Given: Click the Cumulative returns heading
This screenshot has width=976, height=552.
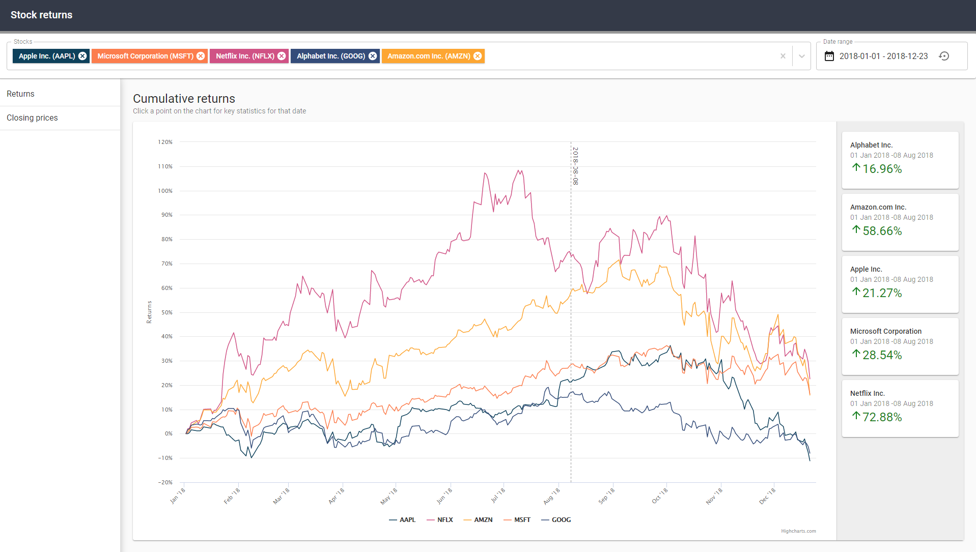Looking at the screenshot, I should pyautogui.click(x=184, y=99).
